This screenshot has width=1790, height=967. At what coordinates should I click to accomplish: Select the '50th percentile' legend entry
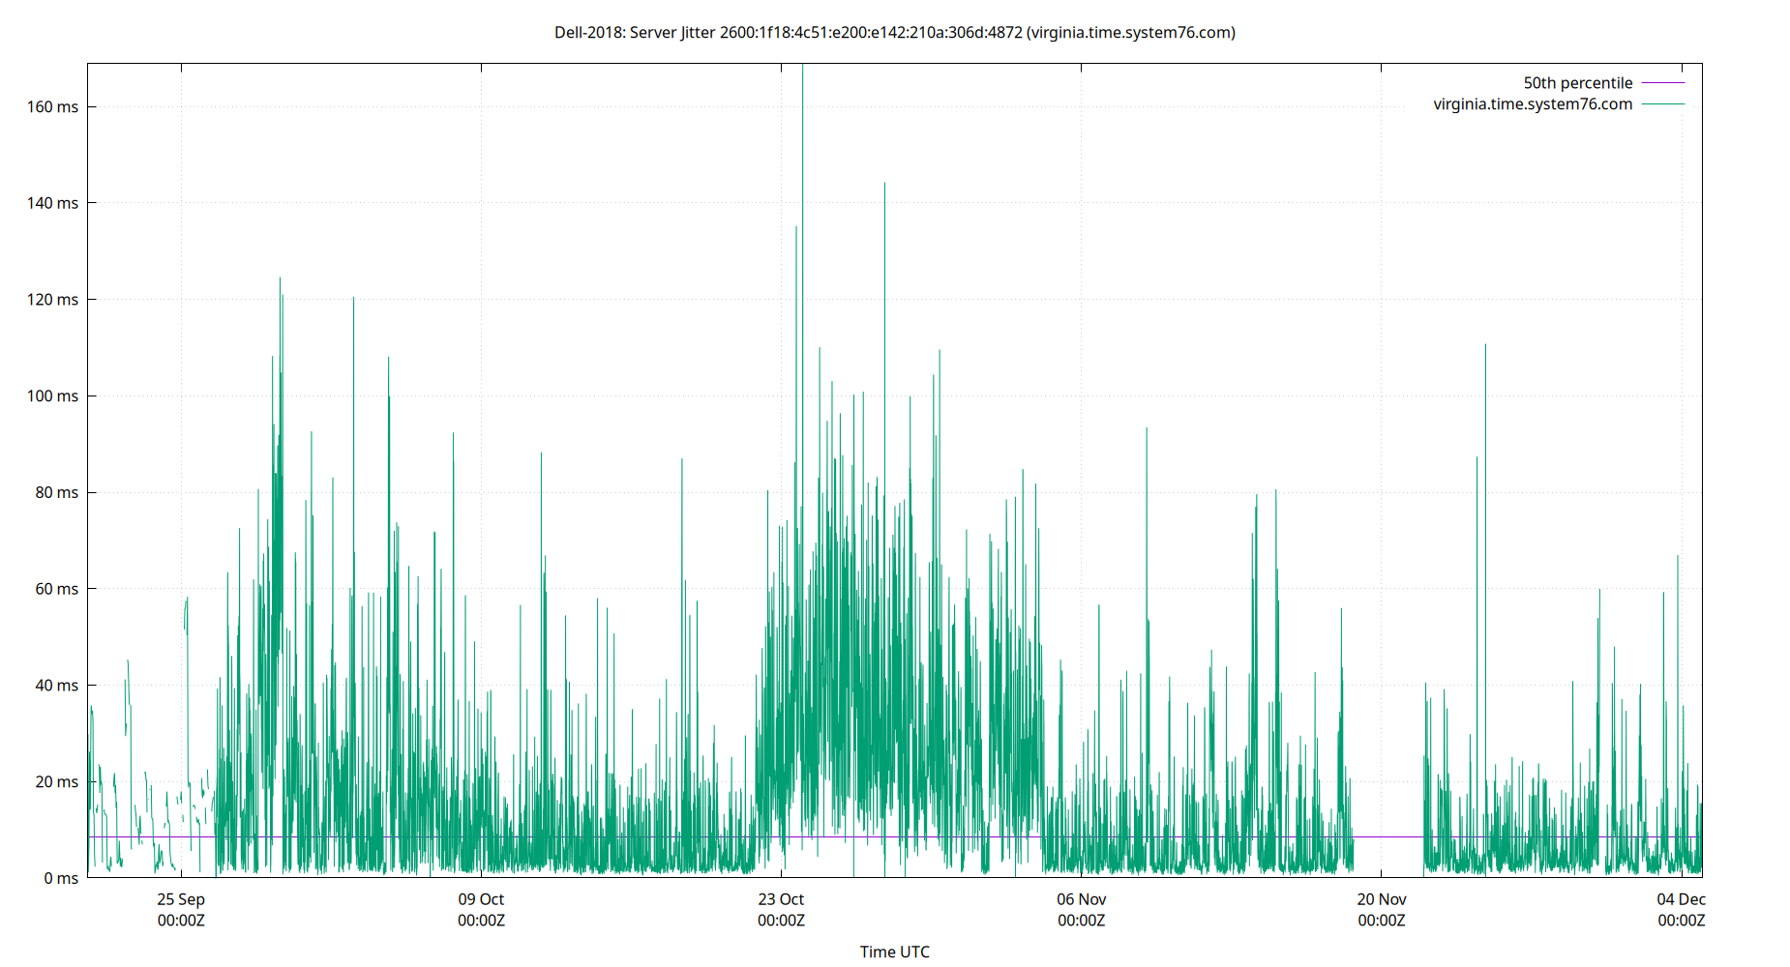(1578, 82)
